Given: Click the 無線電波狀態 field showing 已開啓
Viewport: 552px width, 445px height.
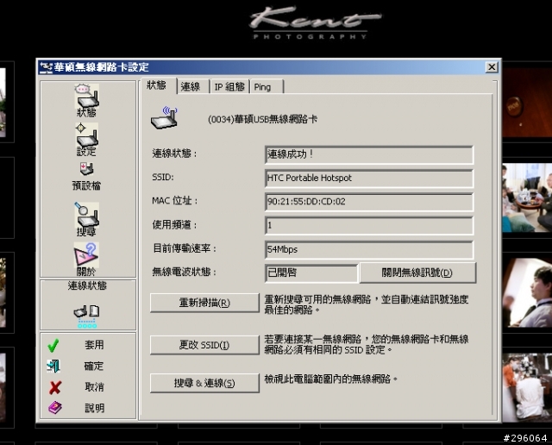Looking at the screenshot, I should coord(311,273).
